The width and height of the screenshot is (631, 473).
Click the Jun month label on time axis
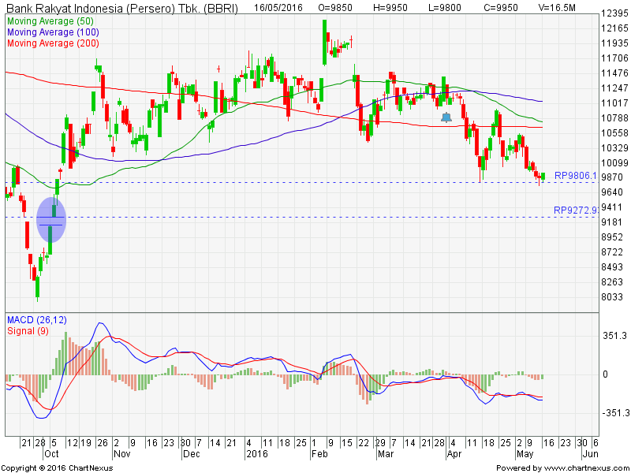(x=590, y=454)
